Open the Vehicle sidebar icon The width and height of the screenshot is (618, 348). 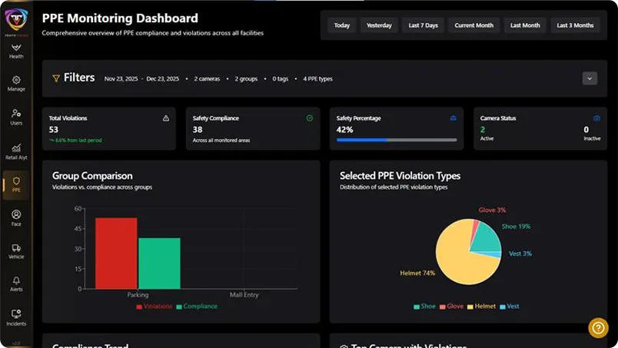[x=16, y=248]
